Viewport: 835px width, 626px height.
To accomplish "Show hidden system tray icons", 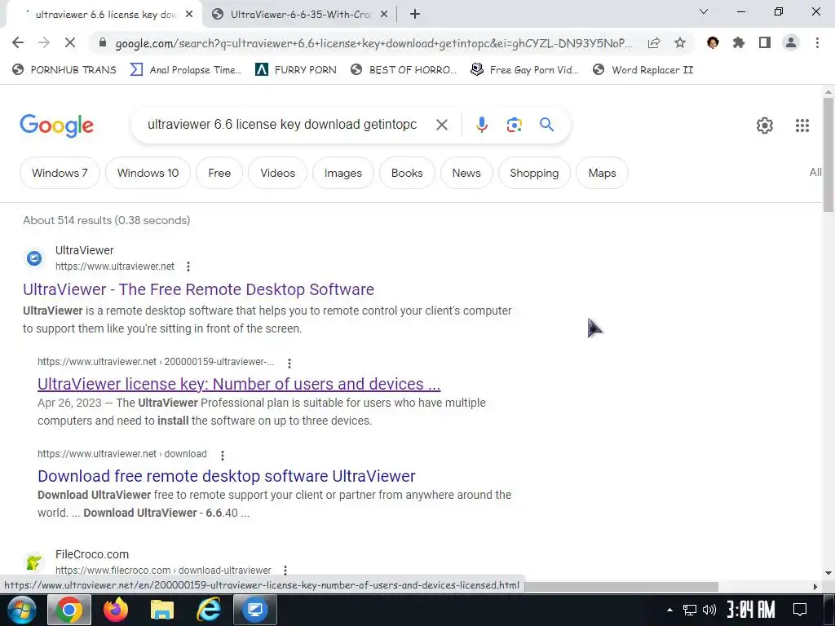I will point(670,610).
